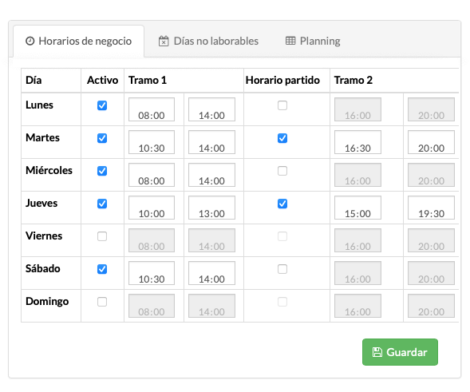Open the Días no laborables tab
This screenshot has height=392, width=470.
pyautogui.click(x=208, y=41)
